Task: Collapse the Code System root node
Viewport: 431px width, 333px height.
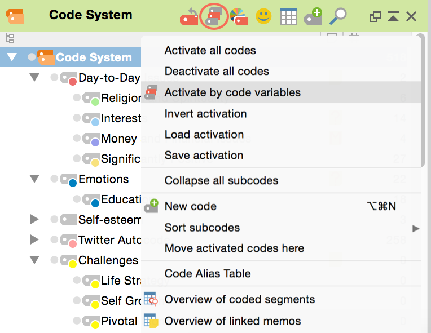Action: click(x=12, y=57)
